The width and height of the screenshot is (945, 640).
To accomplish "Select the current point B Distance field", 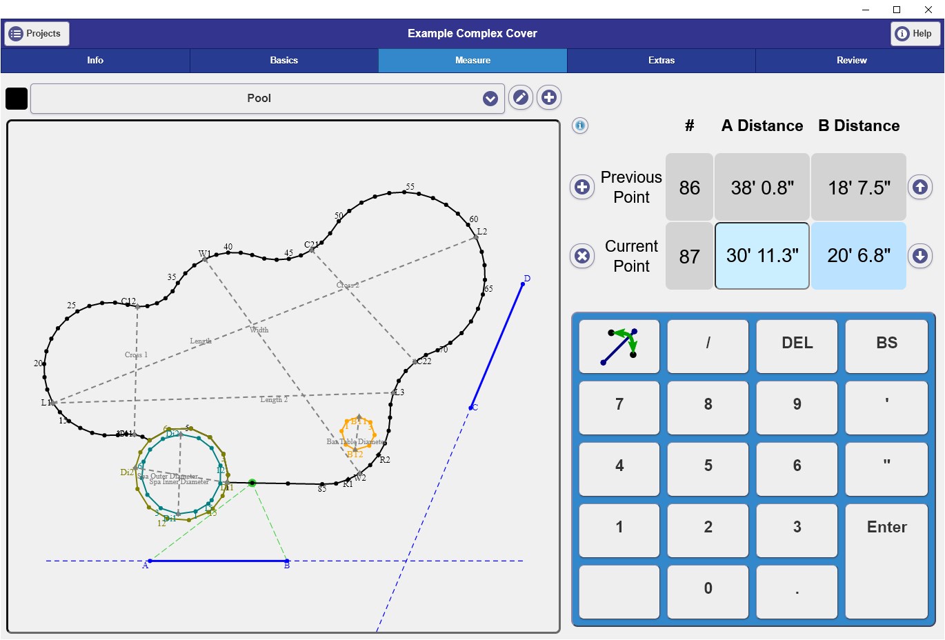I will click(x=859, y=256).
